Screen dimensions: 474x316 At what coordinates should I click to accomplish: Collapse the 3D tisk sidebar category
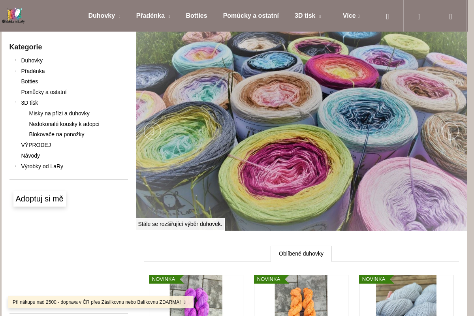(15, 102)
